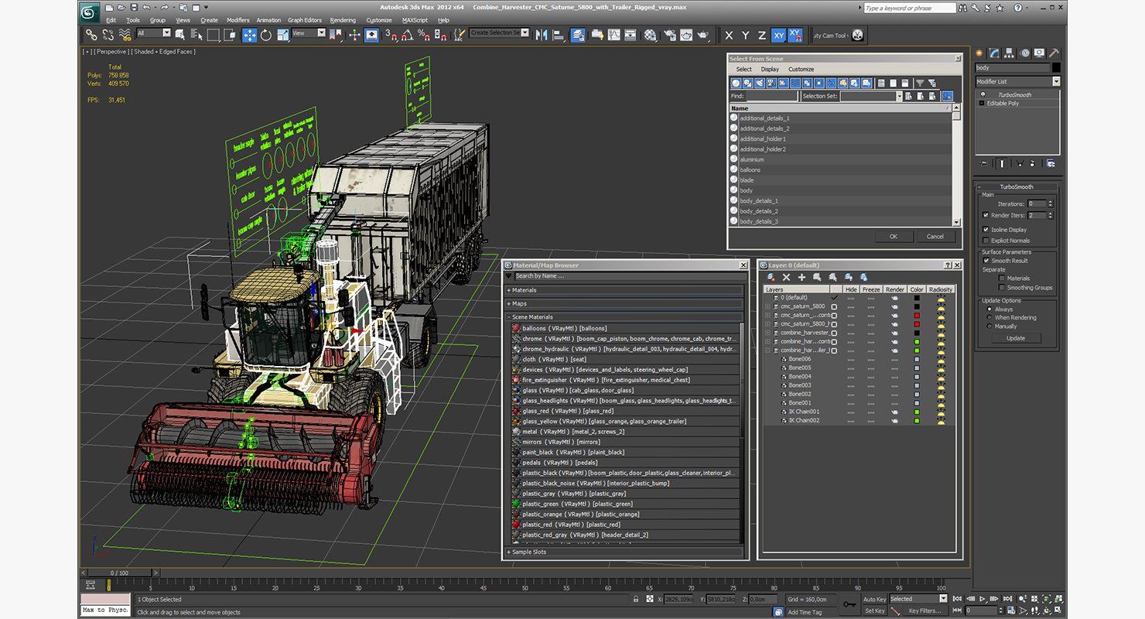Screen dimensions: 1145x619
Task: Click the Auto Key button
Action: click(874, 599)
